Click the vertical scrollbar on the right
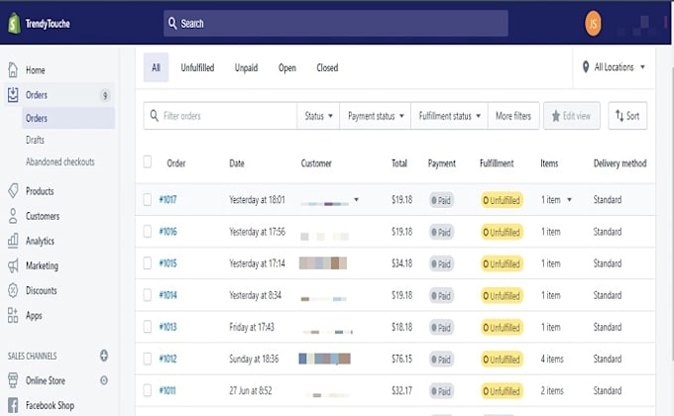 pos(671,214)
